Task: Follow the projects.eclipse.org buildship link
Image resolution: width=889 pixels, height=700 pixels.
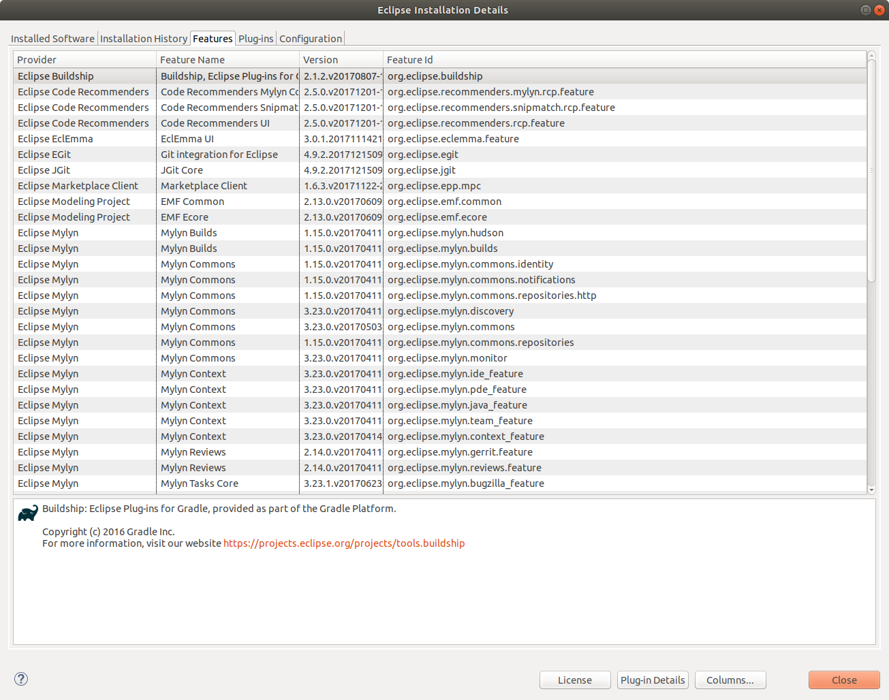Action: click(x=344, y=543)
